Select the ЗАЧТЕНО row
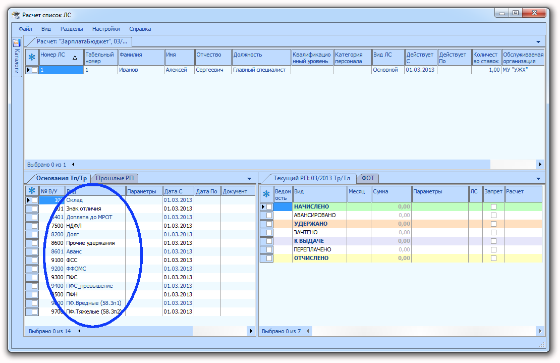The image size is (560, 363). pyautogui.click(x=401, y=232)
